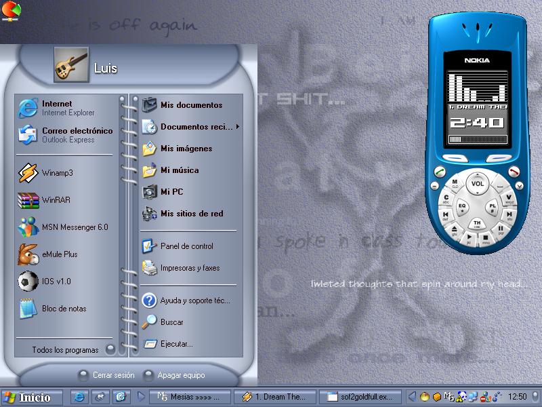
Task: Stop playback on Nokia skin
Action: coord(486,239)
